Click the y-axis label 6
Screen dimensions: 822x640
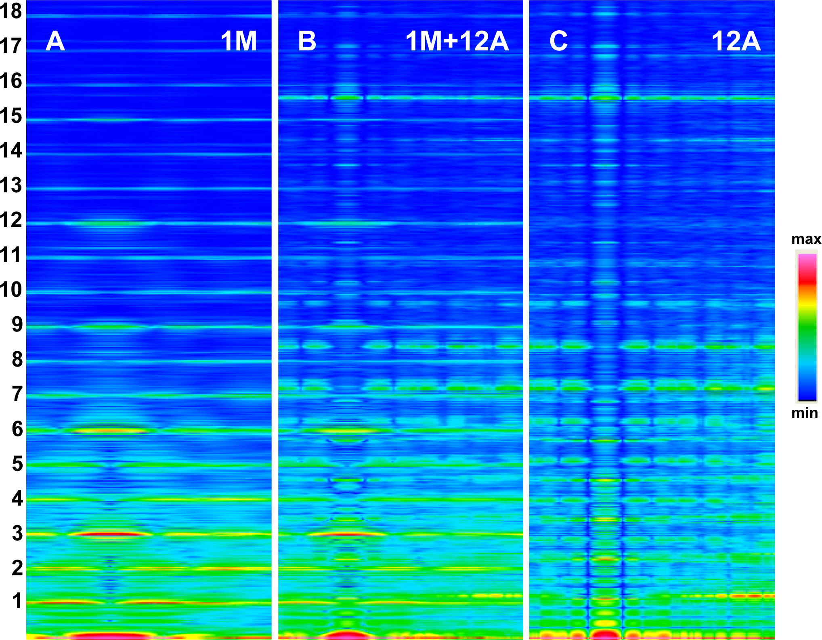tap(17, 429)
